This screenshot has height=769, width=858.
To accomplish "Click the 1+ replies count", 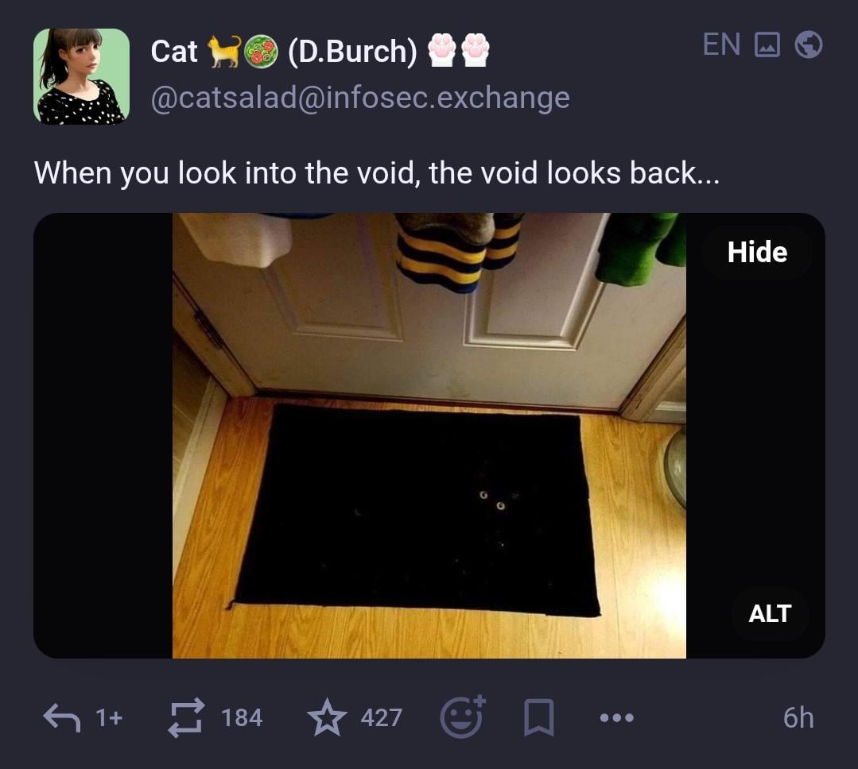I will [x=109, y=717].
